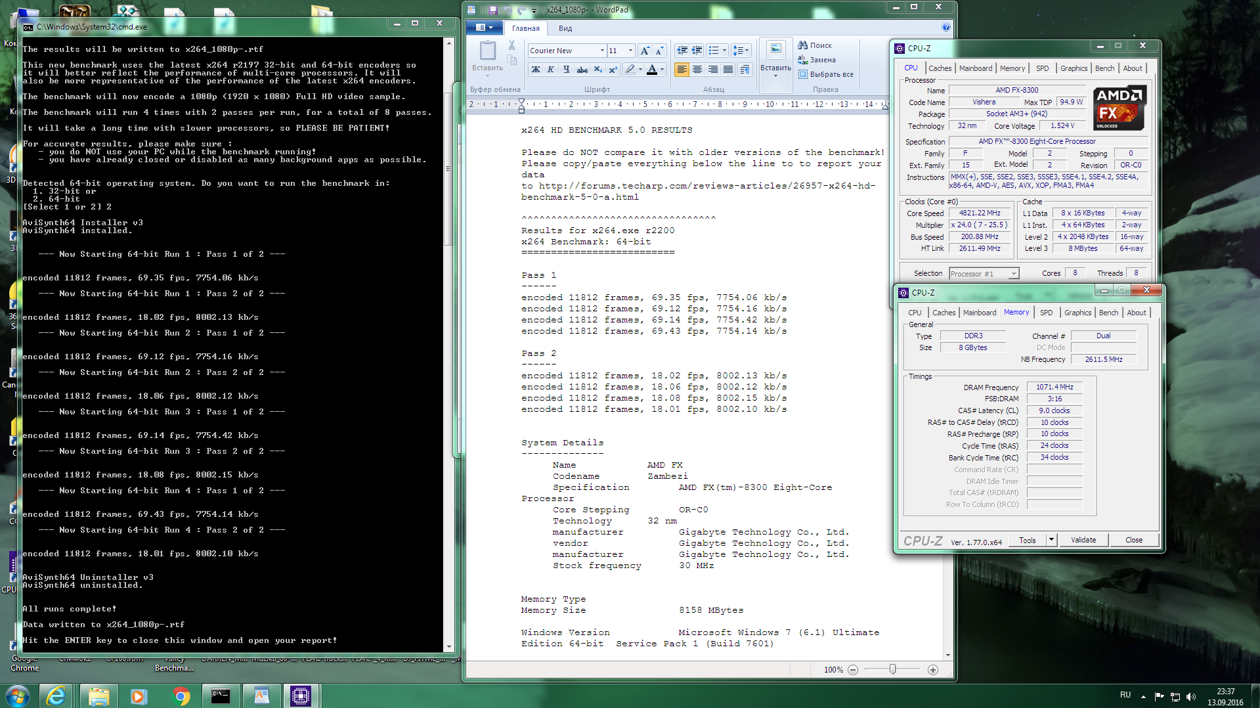
Task: Click the zoom in plus button in WordPad
Action: tap(933, 669)
